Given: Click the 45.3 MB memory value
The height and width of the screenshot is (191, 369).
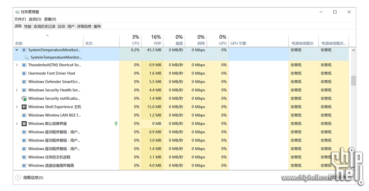Looking at the screenshot, I should point(154,50).
